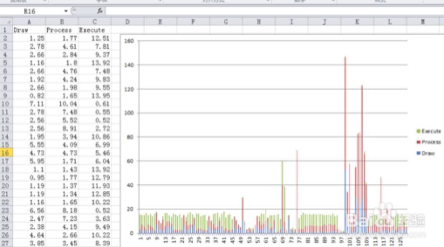The image size is (444, 247).
Task: Click inside the formula bar input
Action: pyautogui.click(x=274, y=11)
